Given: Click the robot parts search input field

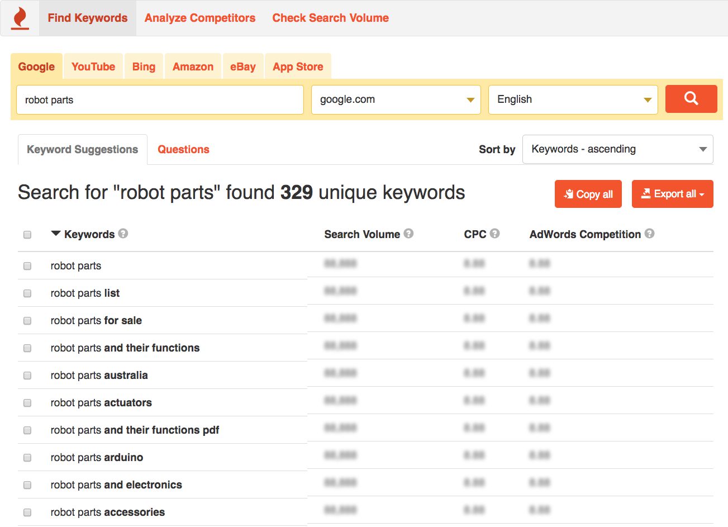Looking at the screenshot, I should coord(159,99).
